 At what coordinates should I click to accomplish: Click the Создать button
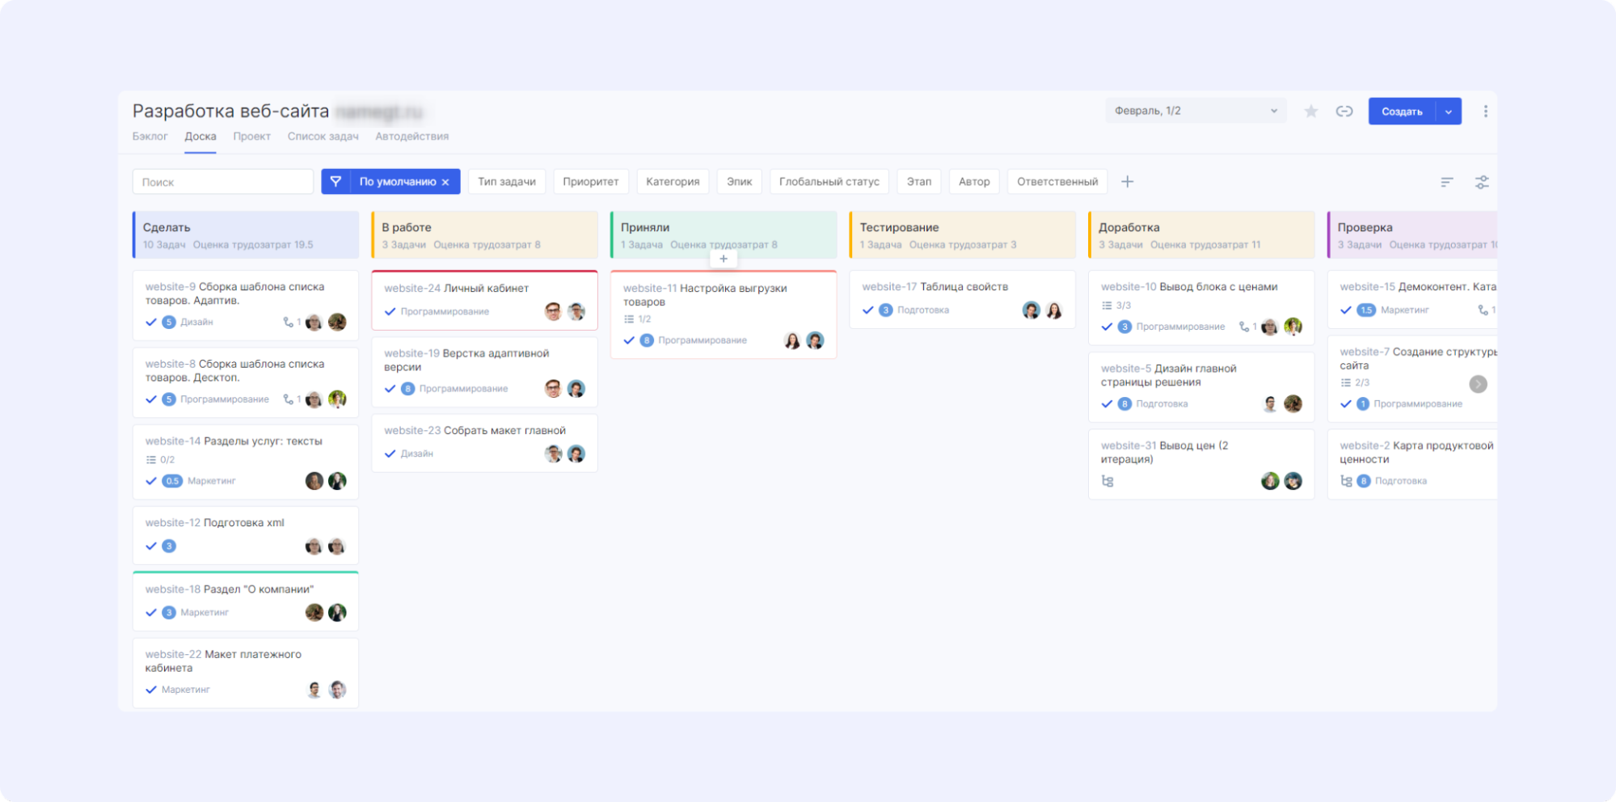click(1402, 112)
